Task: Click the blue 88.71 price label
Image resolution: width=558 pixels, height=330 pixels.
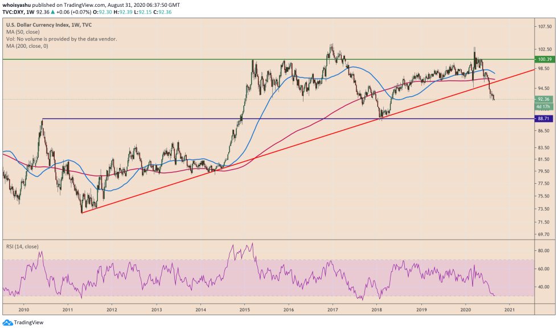Action: [545, 118]
